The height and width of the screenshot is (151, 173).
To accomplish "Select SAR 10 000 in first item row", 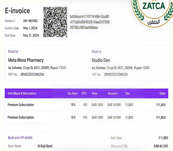I will pos(114,105).
